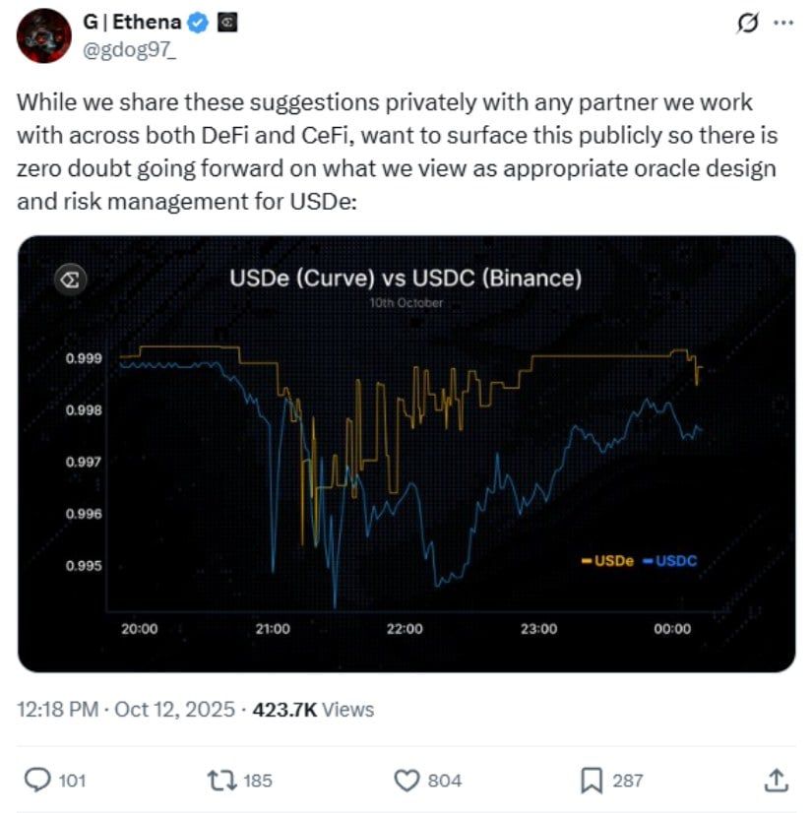The image size is (812, 813).
Task: Open the Grok slashed-circle icon
Action: pyautogui.click(x=747, y=25)
